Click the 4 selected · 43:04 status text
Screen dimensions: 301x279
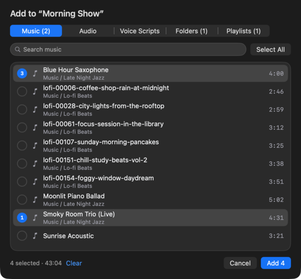pyautogui.click(x=36, y=263)
